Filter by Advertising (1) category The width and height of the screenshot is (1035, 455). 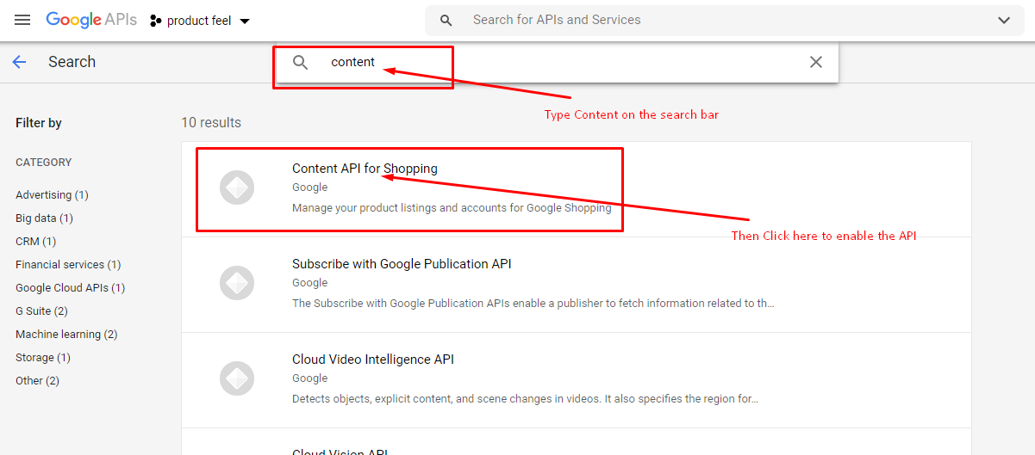(x=52, y=195)
